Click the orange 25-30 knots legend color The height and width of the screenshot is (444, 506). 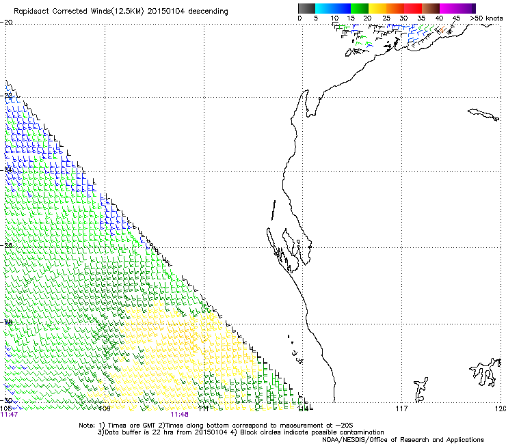pyautogui.click(x=395, y=8)
